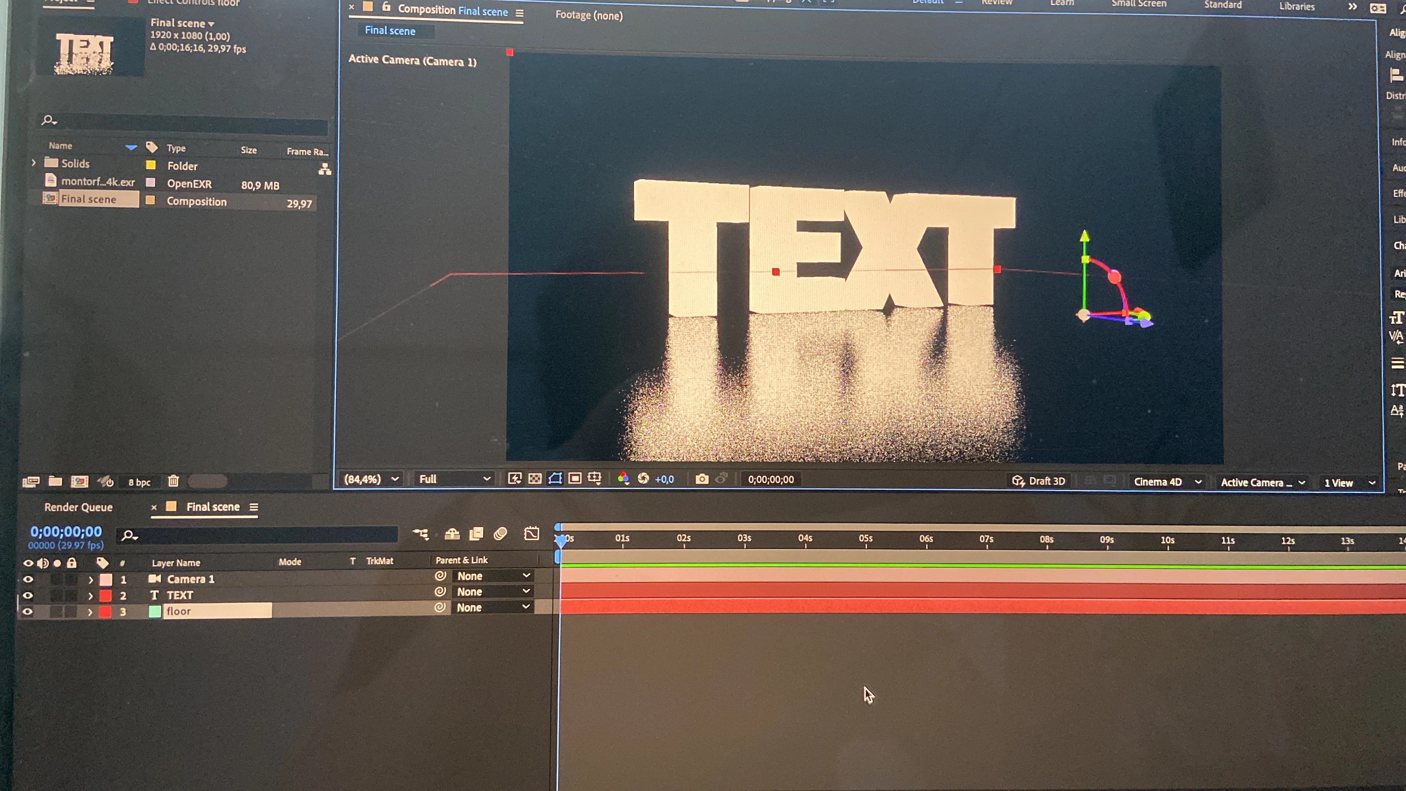The image size is (1406, 791).
Task: Expand the Solids folder
Action: point(34,163)
